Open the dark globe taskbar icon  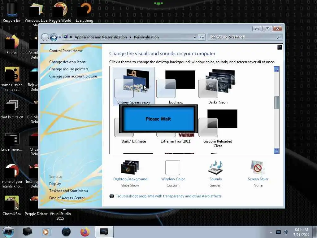point(66,232)
